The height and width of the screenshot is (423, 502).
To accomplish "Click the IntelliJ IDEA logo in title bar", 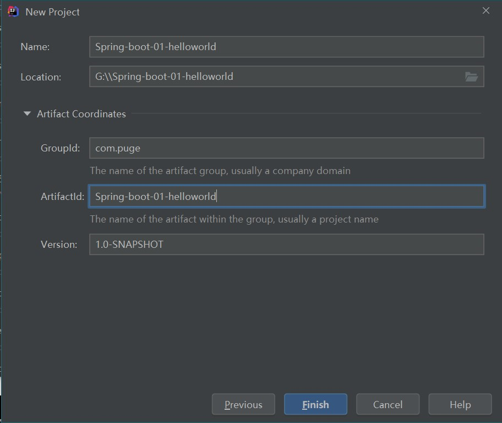I will pos(13,12).
